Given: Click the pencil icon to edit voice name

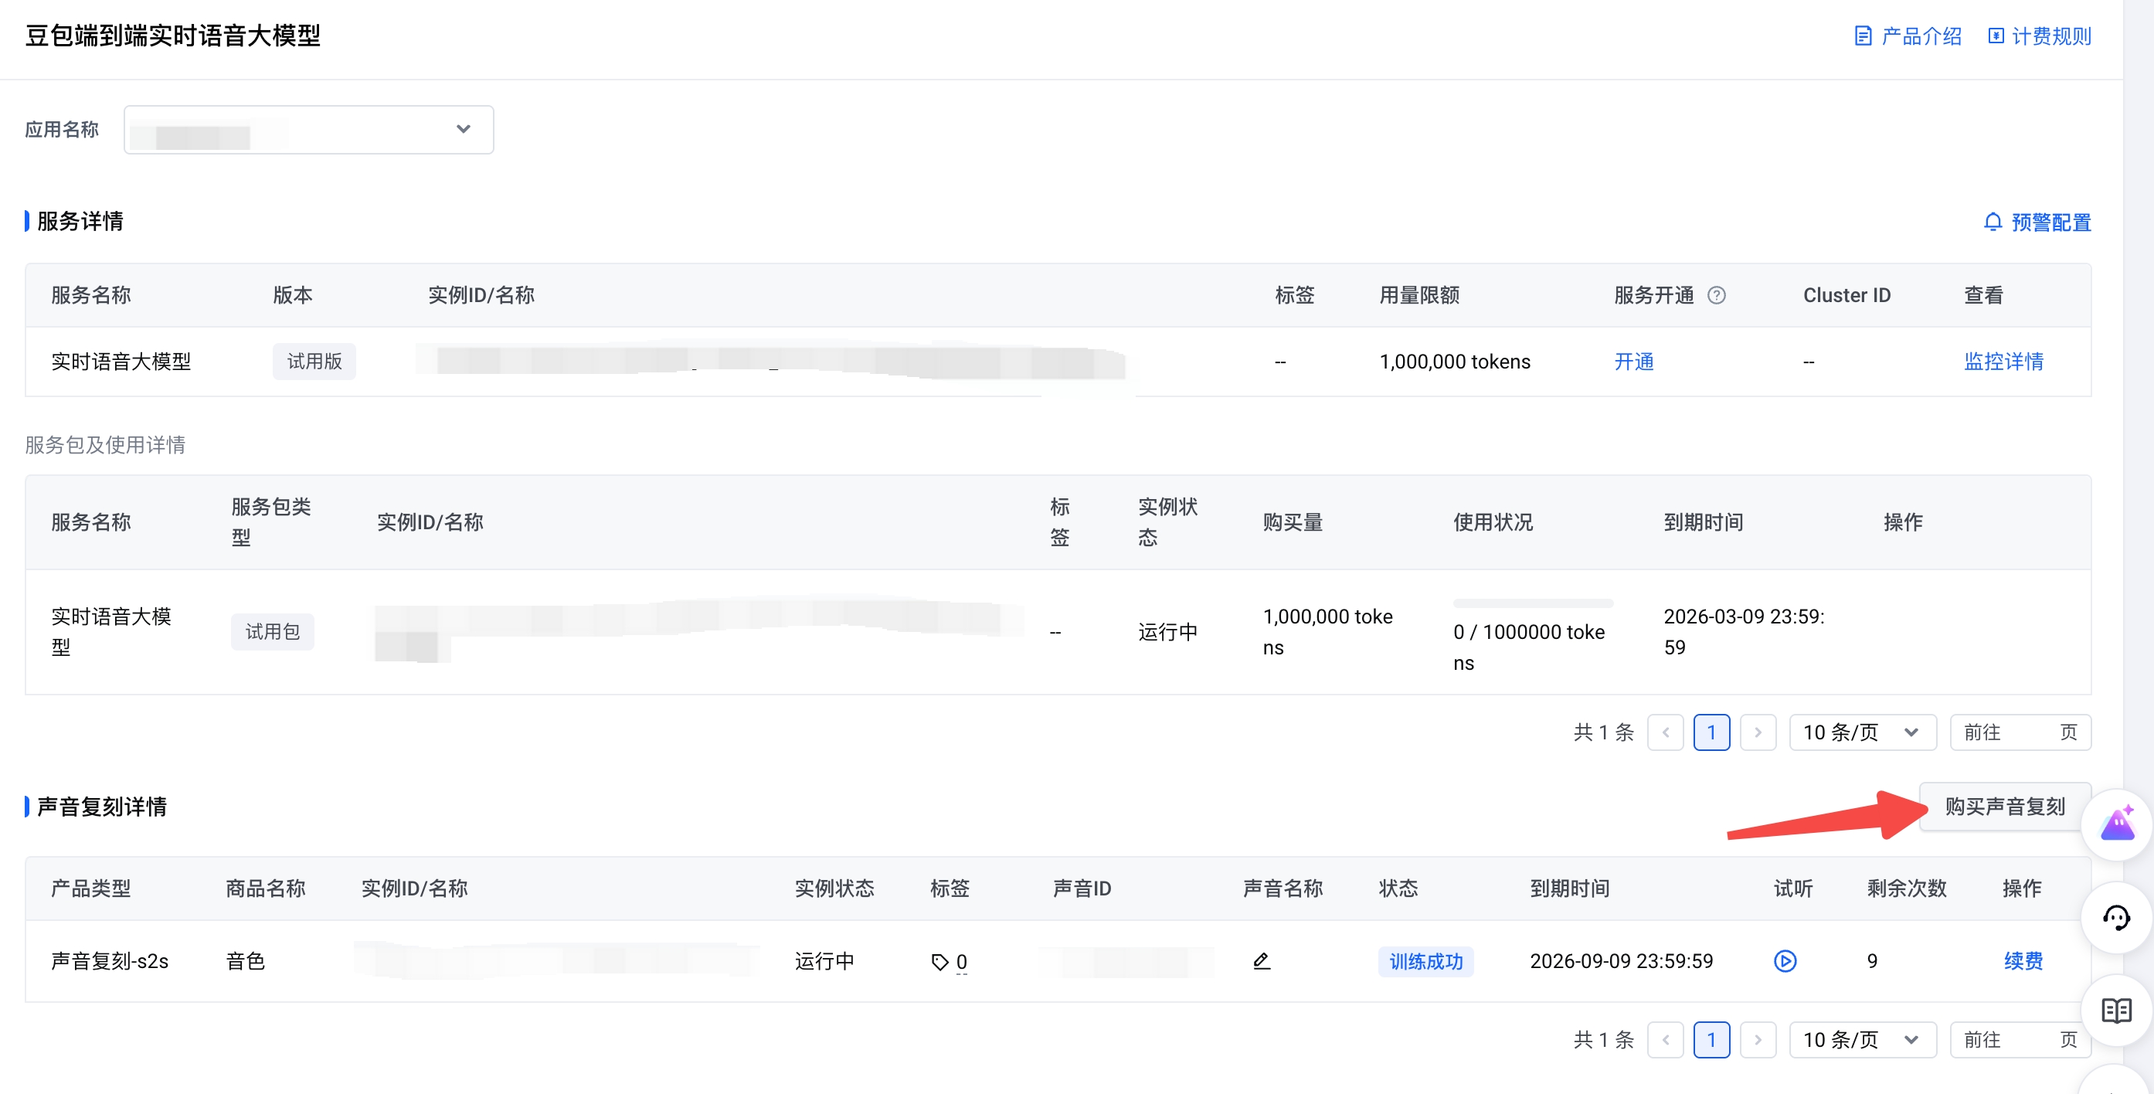Looking at the screenshot, I should [1261, 961].
